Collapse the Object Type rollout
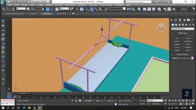Viewport: 196px width, 110px height. coord(183,33)
